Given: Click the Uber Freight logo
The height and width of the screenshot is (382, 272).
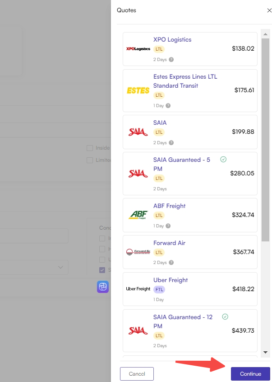Looking at the screenshot, I should coord(138,289).
